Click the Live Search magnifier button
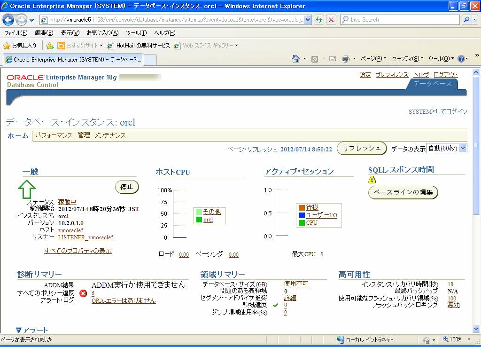This screenshot has height=347, width=481. [x=466, y=20]
